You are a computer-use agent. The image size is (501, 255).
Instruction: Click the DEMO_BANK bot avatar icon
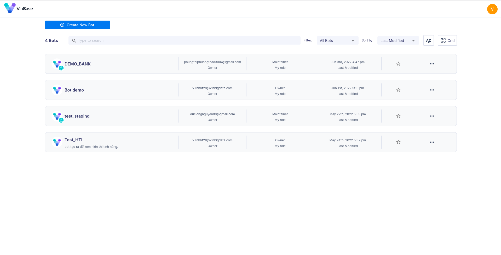[57, 64]
